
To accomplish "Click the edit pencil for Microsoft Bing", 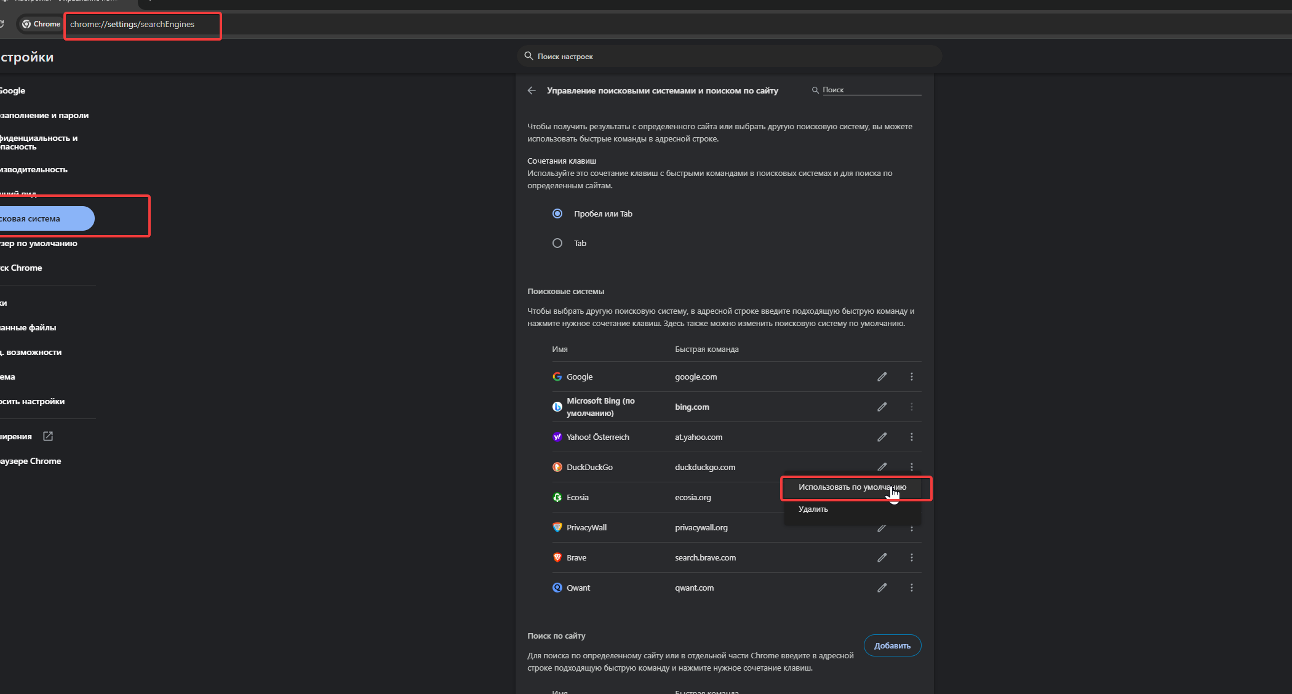I will click(x=882, y=407).
